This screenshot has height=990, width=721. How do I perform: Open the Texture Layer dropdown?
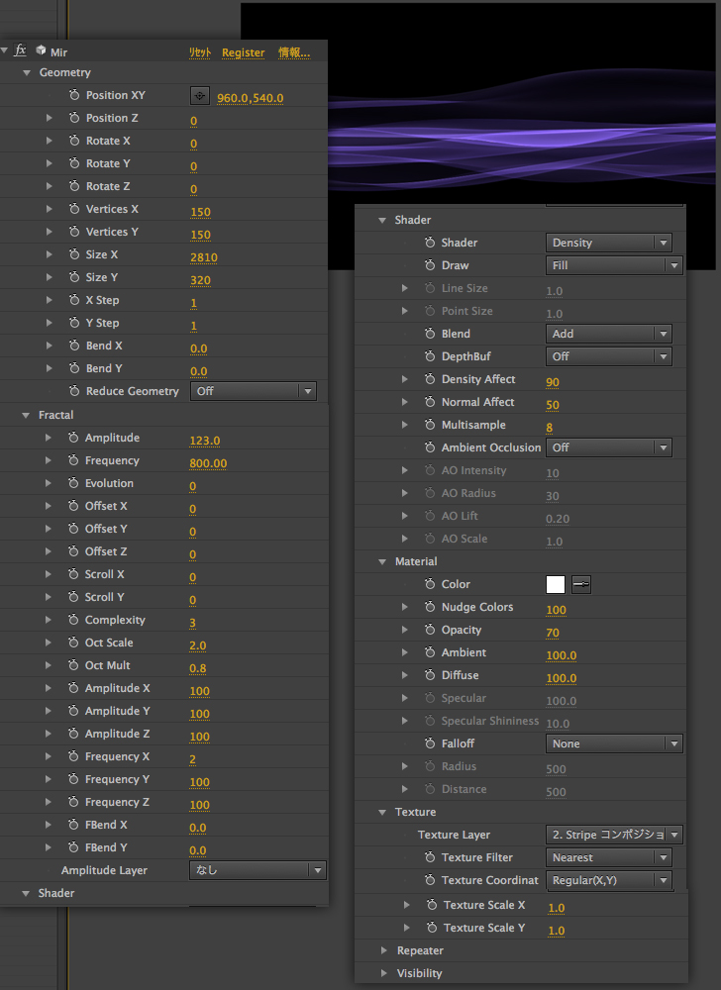(x=614, y=835)
